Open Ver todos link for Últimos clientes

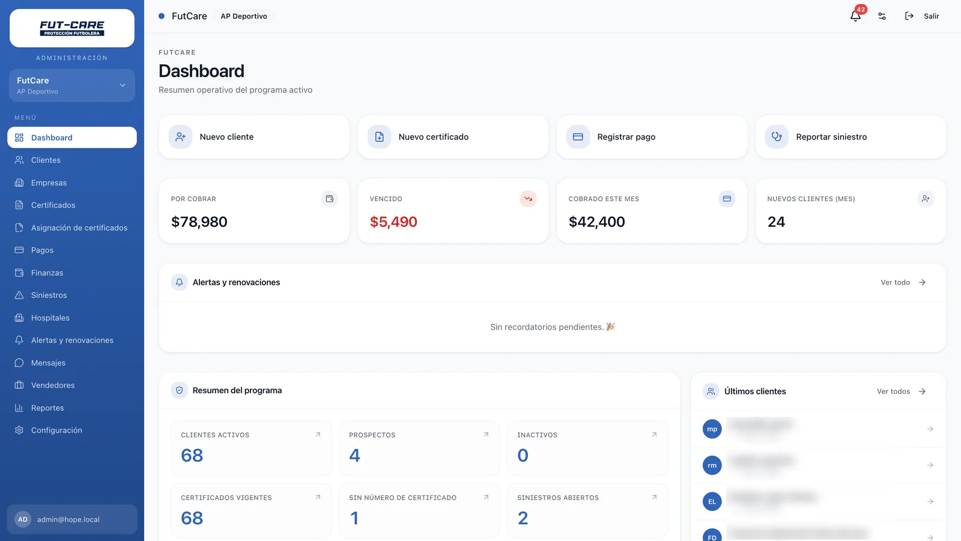(902, 391)
